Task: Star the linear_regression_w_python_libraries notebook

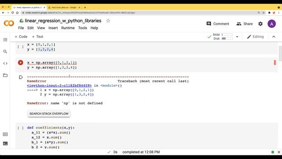Action: click(108, 21)
